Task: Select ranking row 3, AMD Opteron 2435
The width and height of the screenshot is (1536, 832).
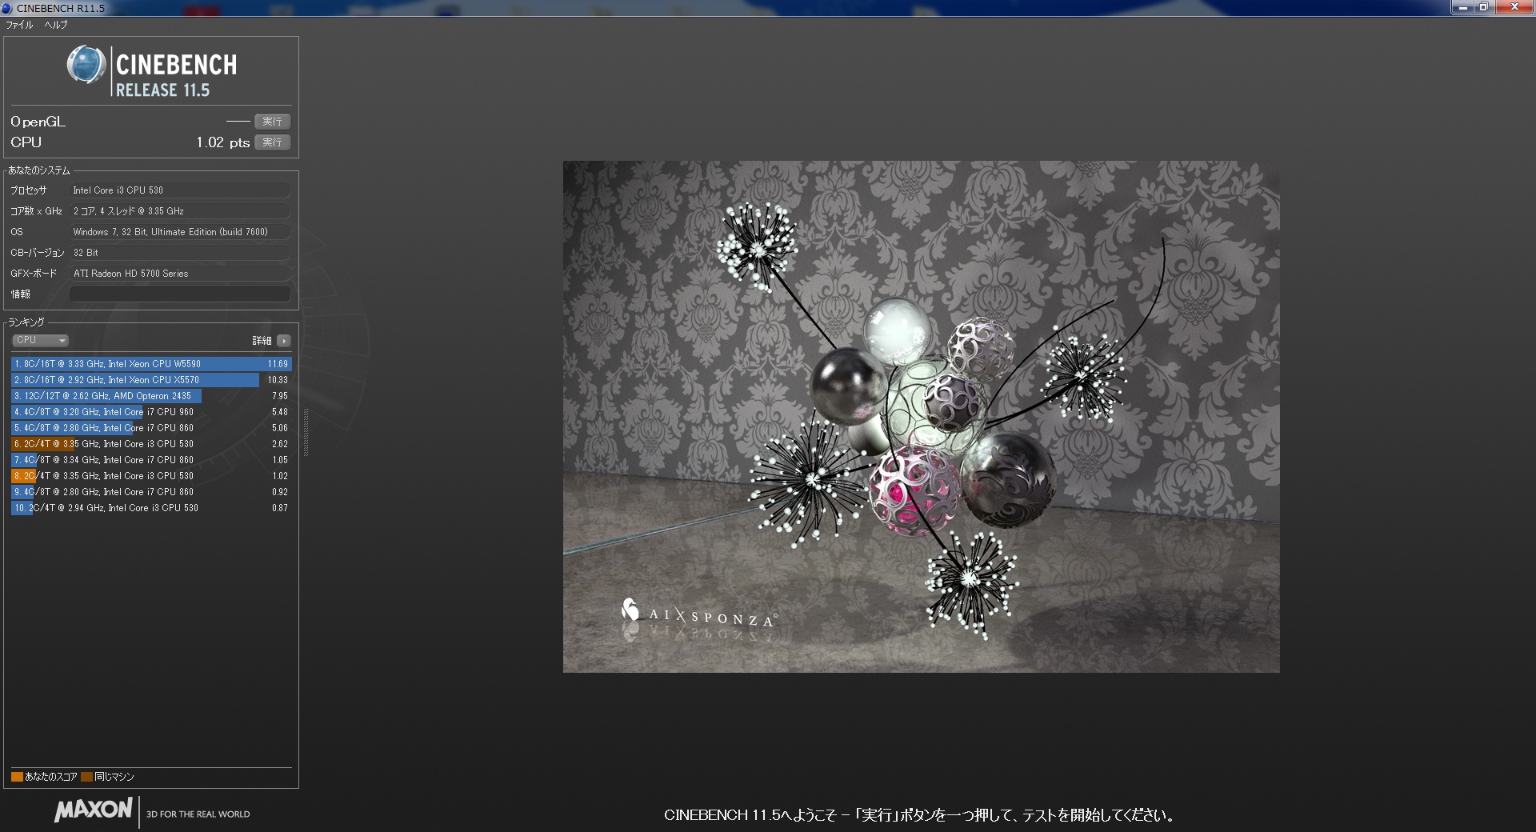Action: (x=151, y=396)
